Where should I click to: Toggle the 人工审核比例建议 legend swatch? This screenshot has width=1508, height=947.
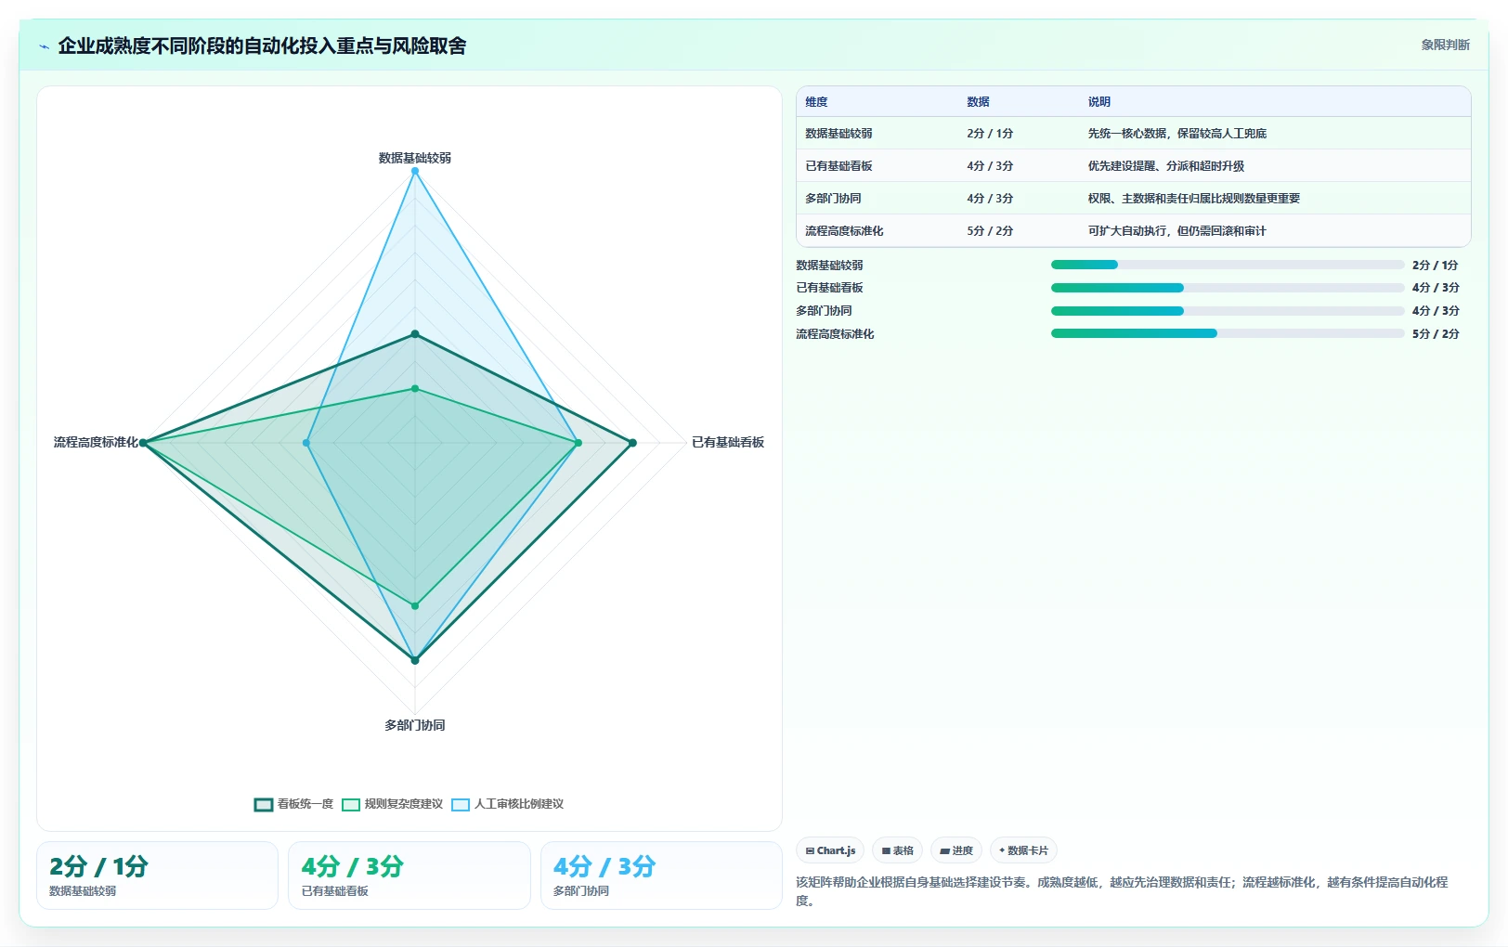pos(461,805)
